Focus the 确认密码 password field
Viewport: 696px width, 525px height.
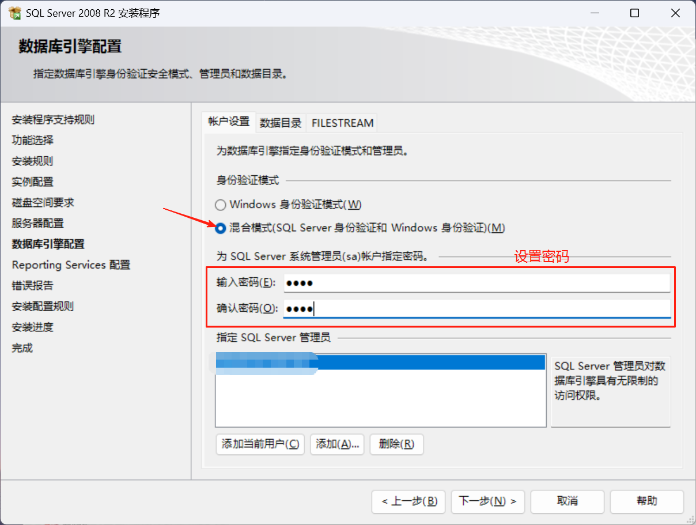click(x=477, y=309)
